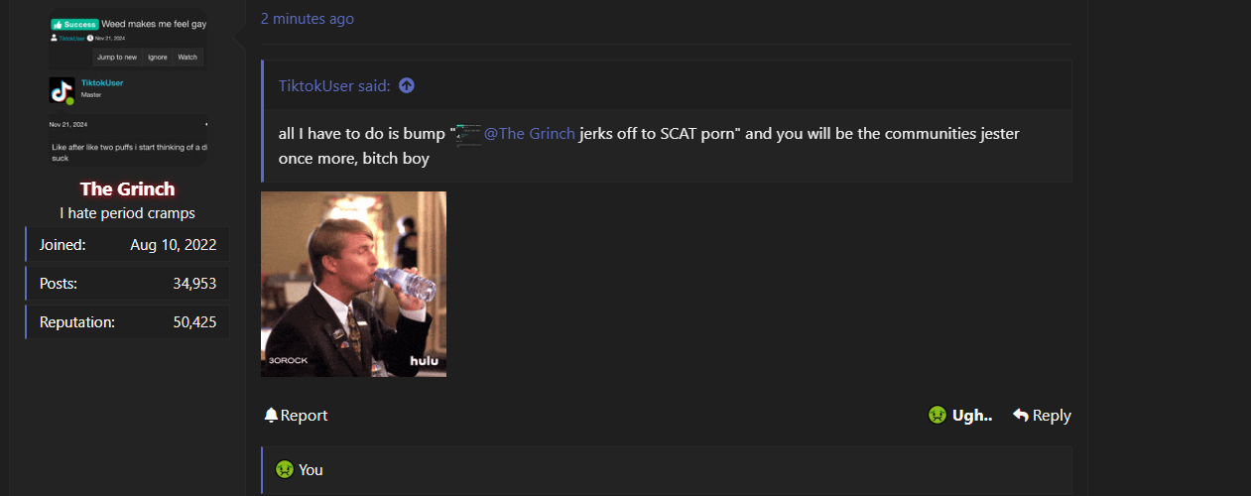Click the sick-face emoji beside "Ugh.."

937,416
